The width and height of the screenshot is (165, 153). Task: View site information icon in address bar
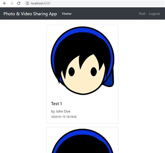point(28,3)
